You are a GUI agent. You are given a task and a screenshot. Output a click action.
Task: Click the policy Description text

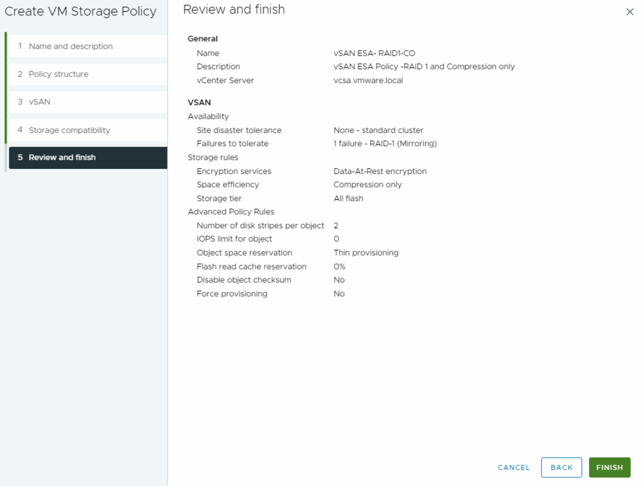[x=424, y=66]
